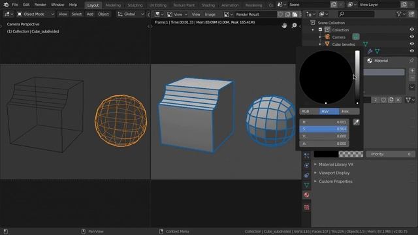Open the Texture properties tab icon
Screen dimensions: 418x235
306,207
